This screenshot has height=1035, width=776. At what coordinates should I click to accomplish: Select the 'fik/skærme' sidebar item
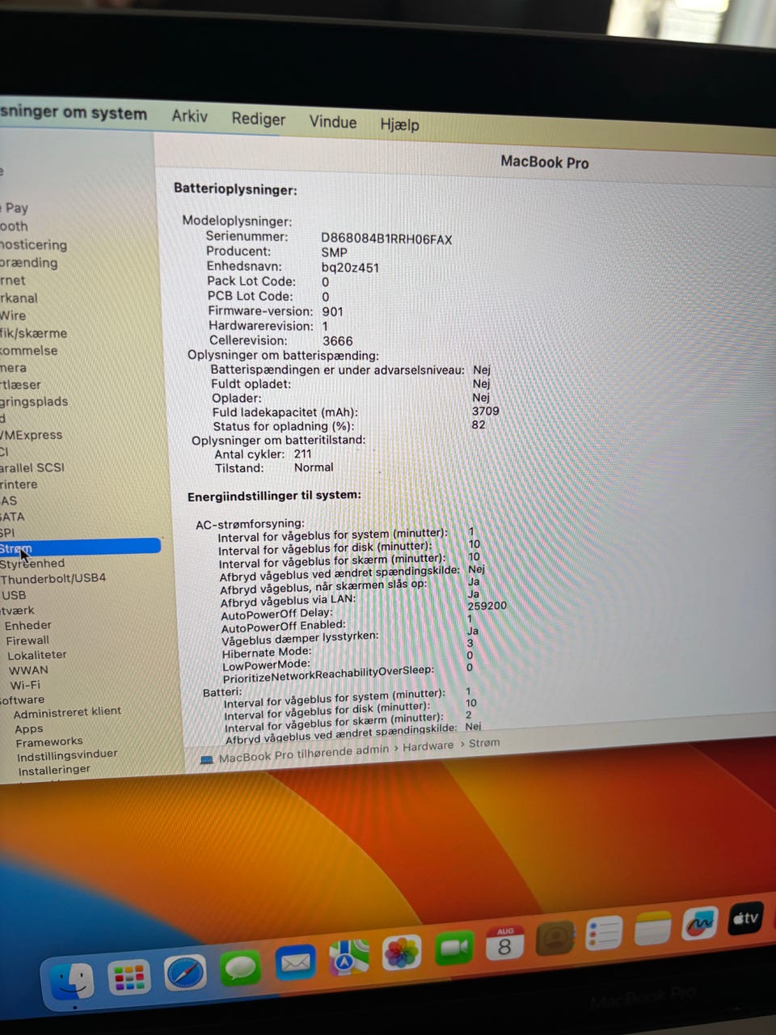pyautogui.click(x=33, y=332)
